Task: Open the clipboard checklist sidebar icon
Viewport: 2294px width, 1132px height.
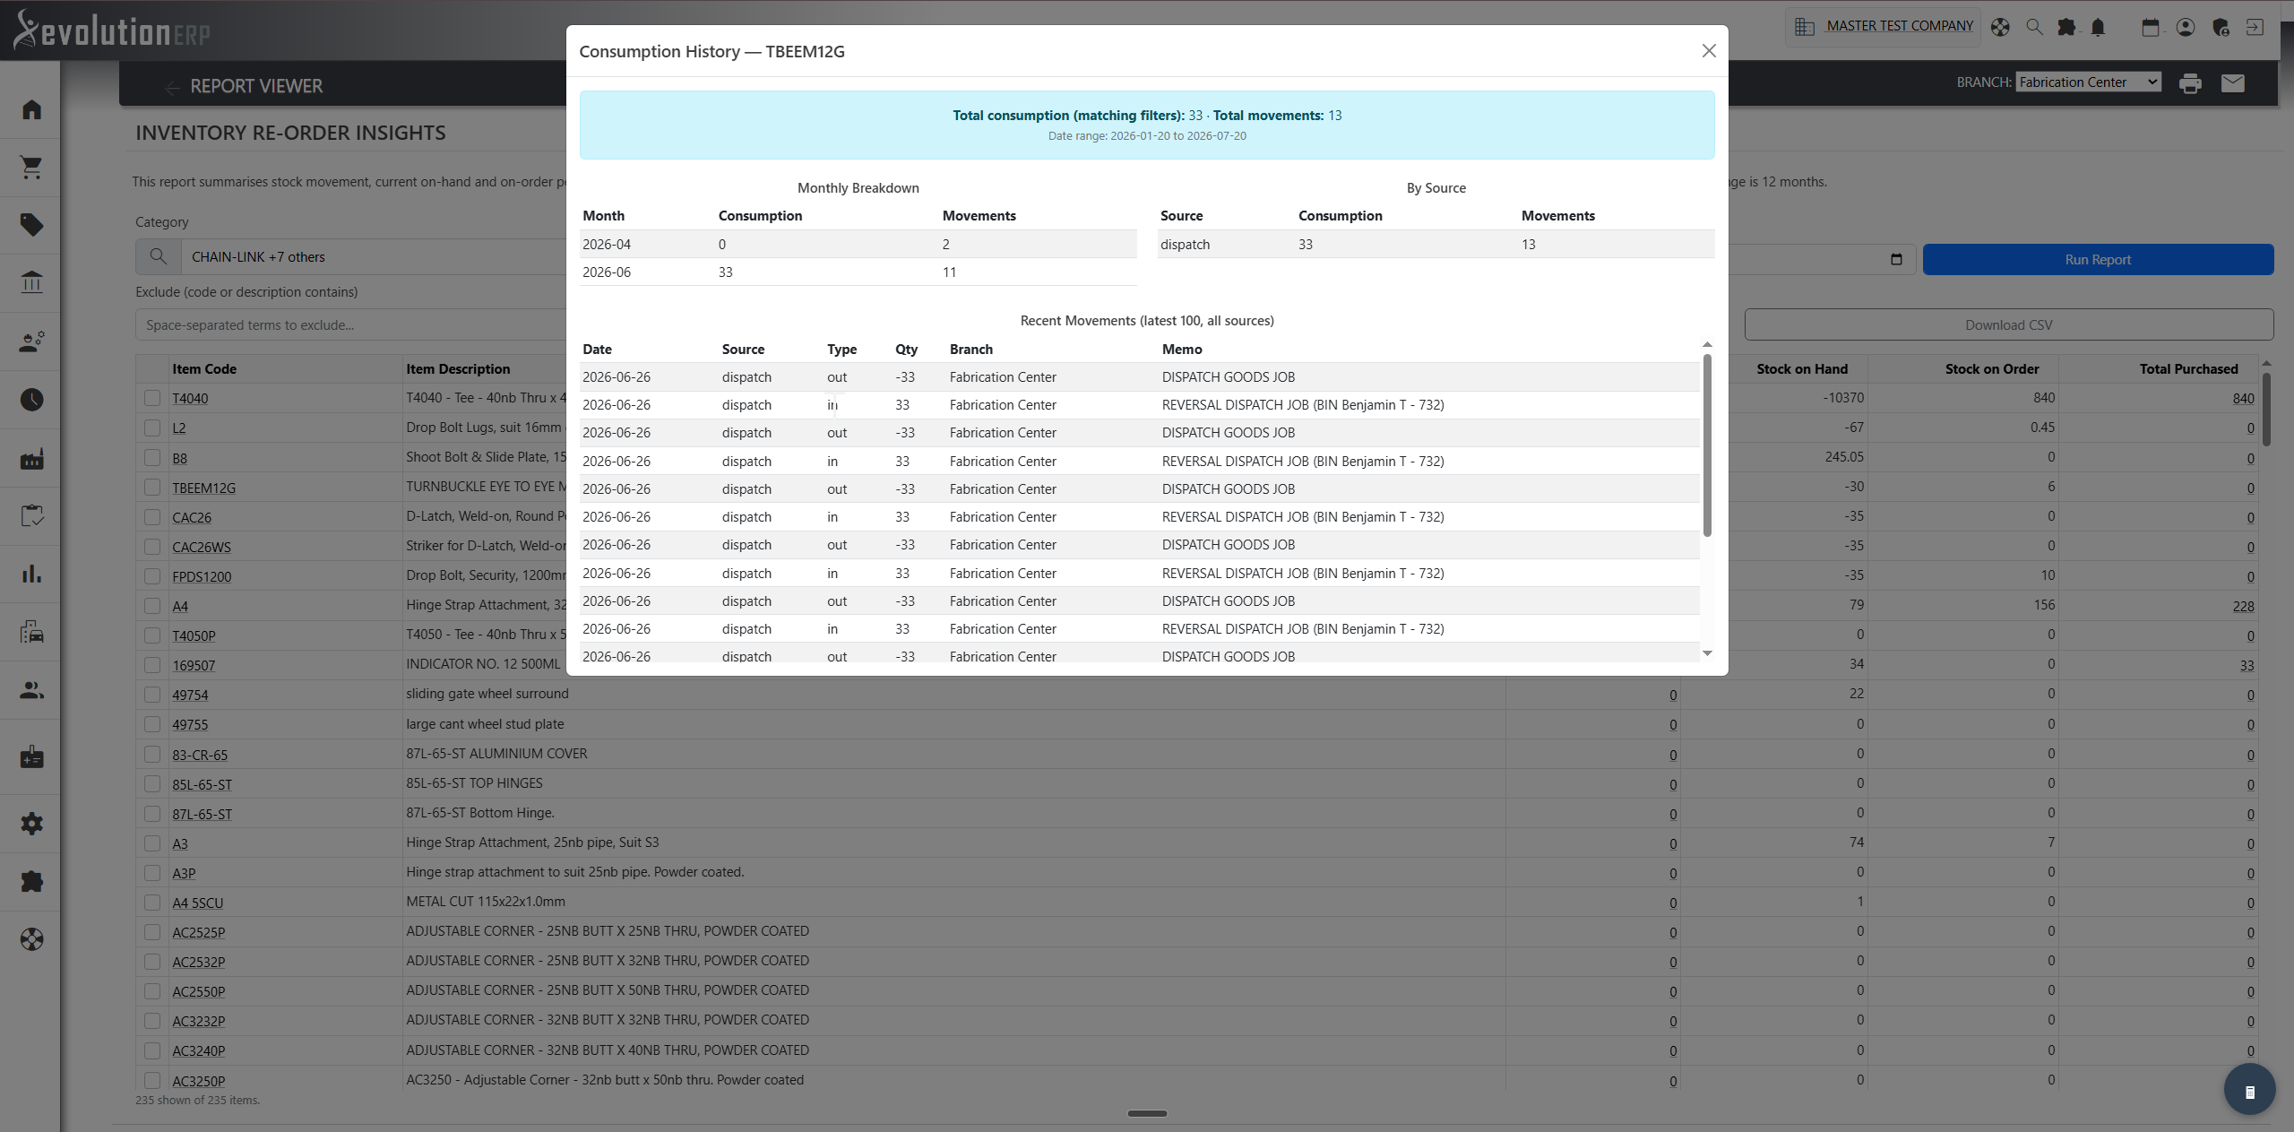Action: 31,516
